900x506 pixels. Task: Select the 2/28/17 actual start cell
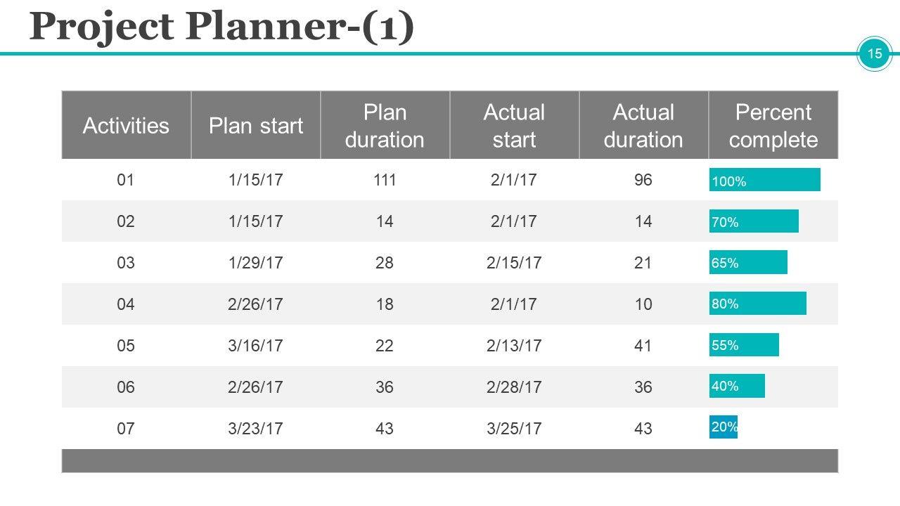pos(514,387)
